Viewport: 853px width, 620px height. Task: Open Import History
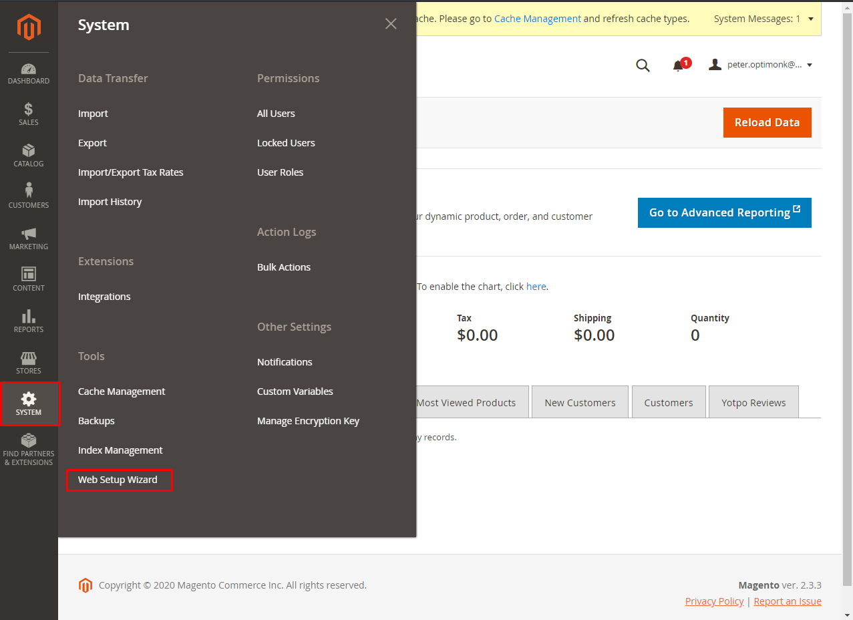point(110,202)
